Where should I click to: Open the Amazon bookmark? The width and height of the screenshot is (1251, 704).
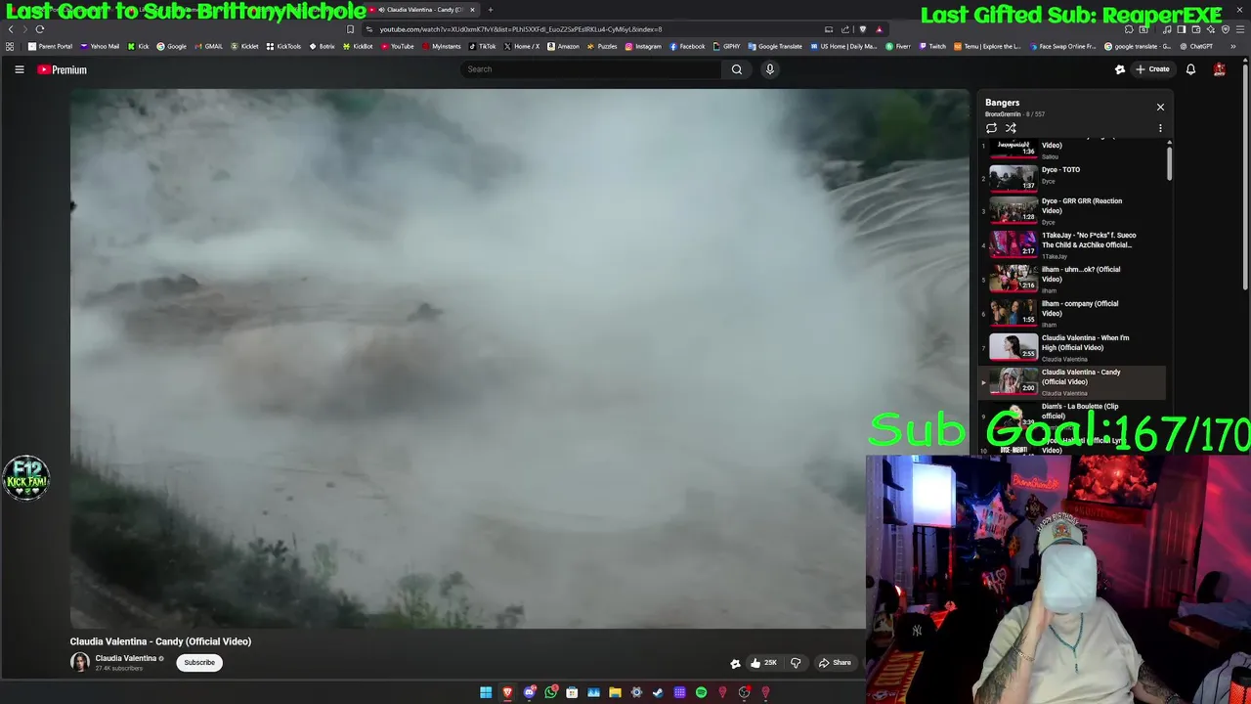[x=563, y=46]
